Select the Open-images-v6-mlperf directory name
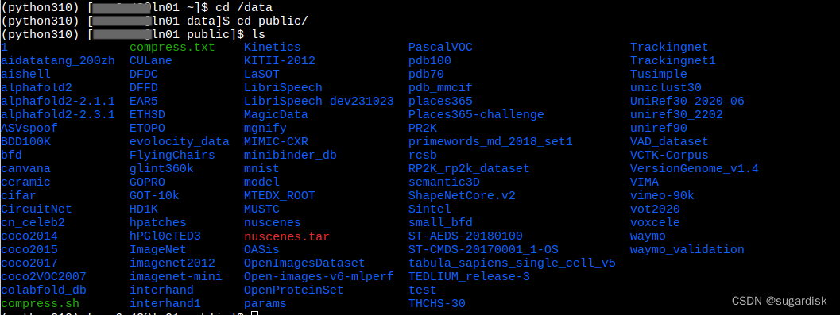Image resolution: width=840 pixels, height=315 pixels. point(319,276)
